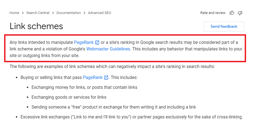Click the thumbs down rating icon
Screen dimensions: 254x125
tap(240, 13)
